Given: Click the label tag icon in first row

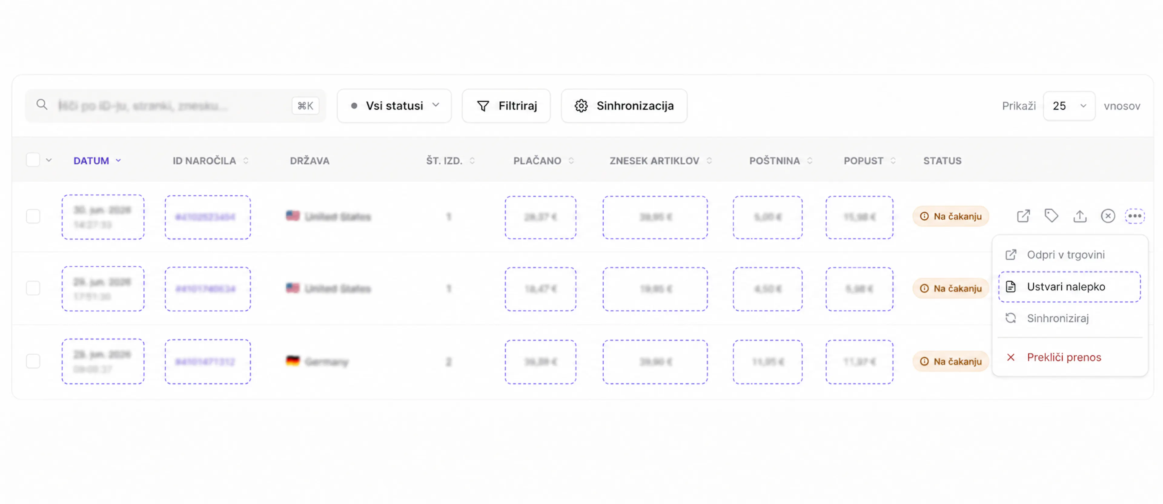Looking at the screenshot, I should tap(1052, 216).
